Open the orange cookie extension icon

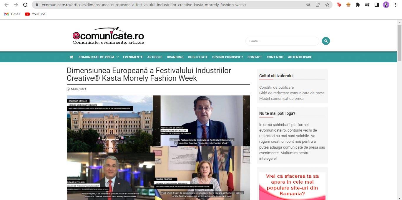click(348, 5)
